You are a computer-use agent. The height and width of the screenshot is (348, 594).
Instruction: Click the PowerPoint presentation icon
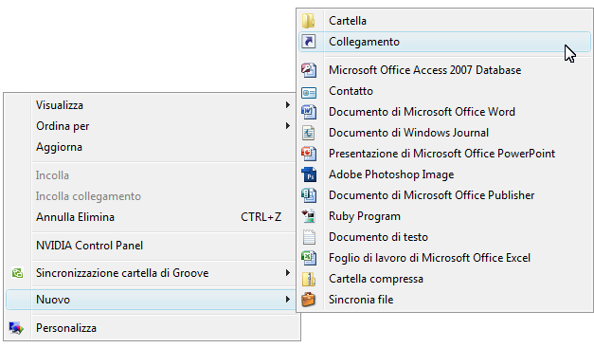tap(308, 154)
